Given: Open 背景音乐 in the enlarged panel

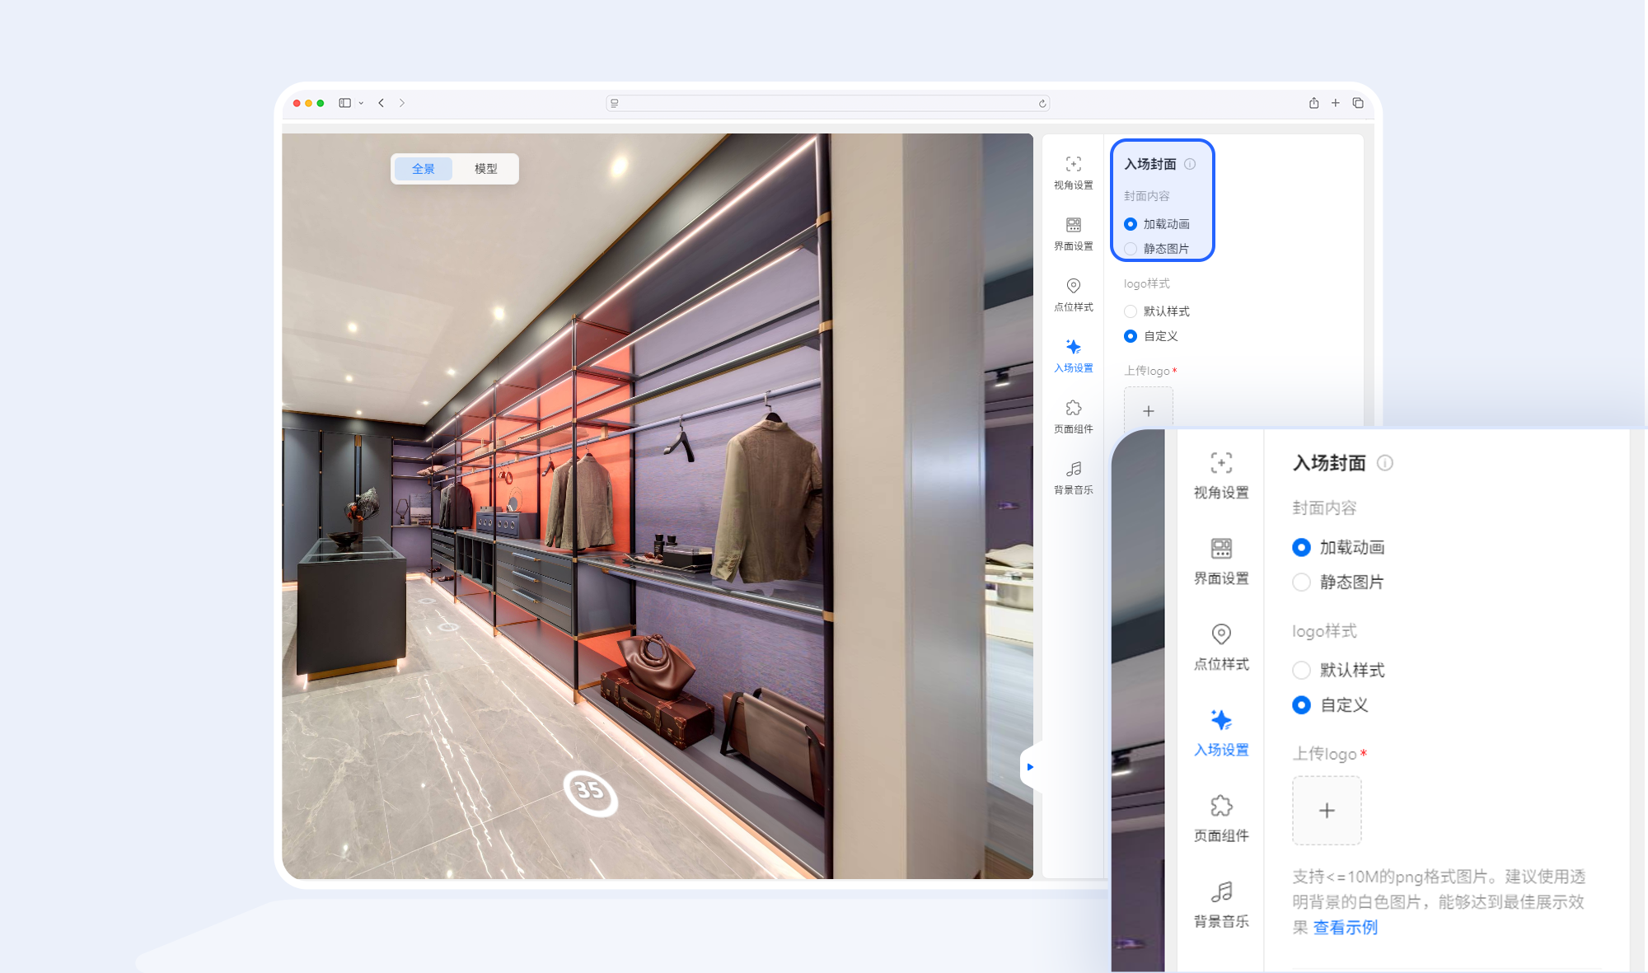Looking at the screenshot, I should (x=1221, y=905).
